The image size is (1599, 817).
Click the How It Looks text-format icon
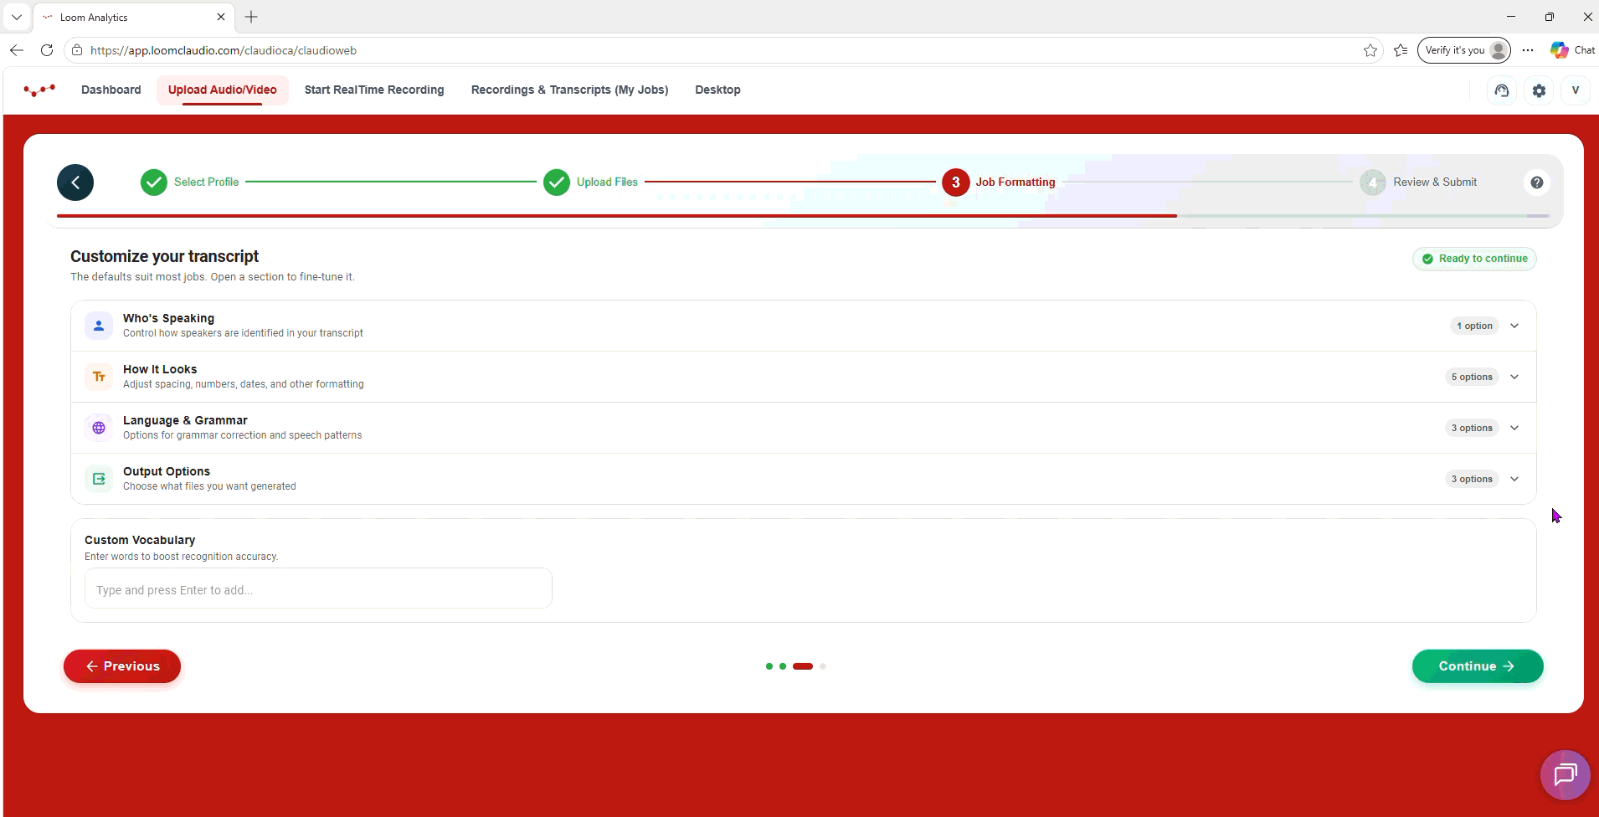(99, 377)
